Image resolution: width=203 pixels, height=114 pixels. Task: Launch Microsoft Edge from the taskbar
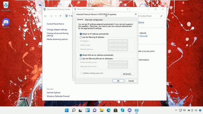pos(108,110)
